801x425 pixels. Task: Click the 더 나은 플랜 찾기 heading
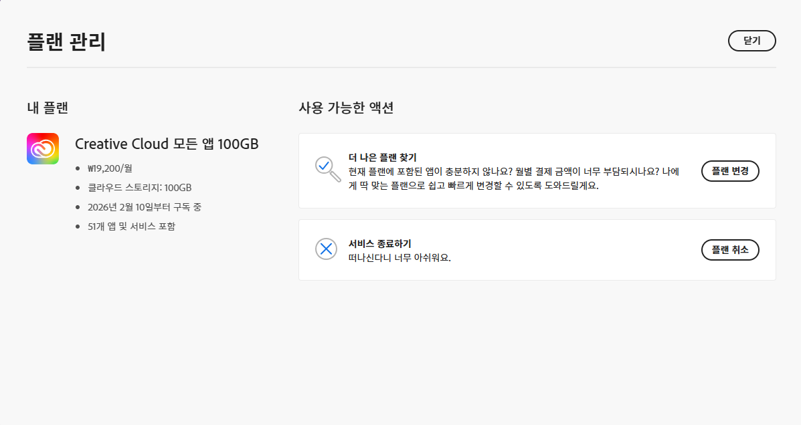pos(383,158)
